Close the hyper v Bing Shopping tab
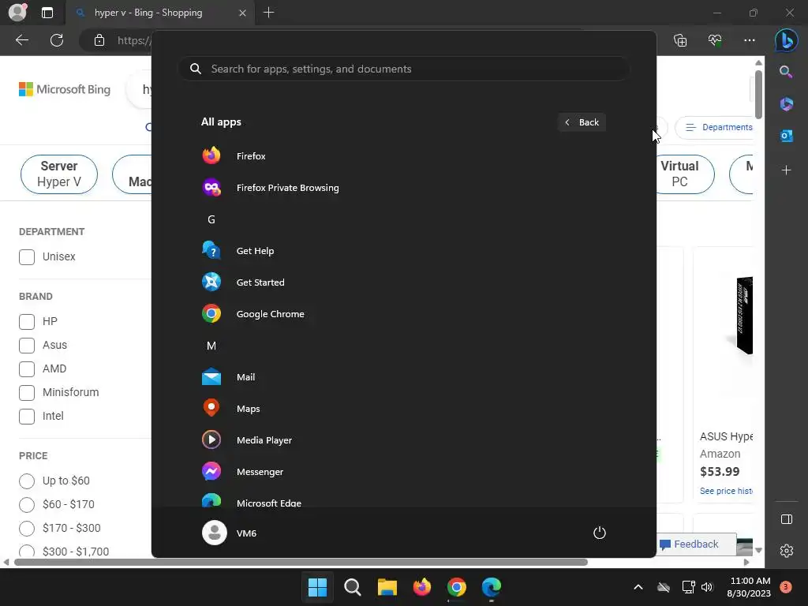 click(x=242, y=13)
